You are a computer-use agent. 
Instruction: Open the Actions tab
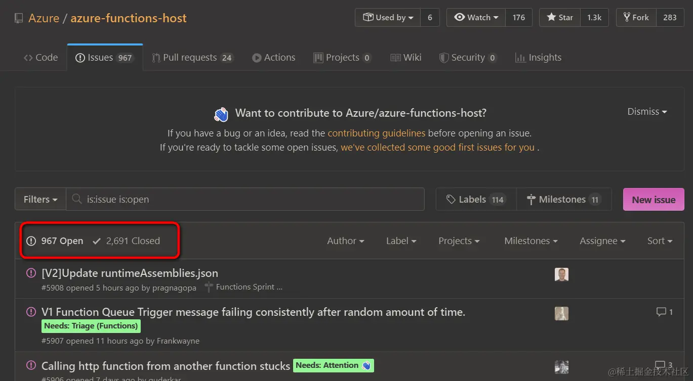274,58
